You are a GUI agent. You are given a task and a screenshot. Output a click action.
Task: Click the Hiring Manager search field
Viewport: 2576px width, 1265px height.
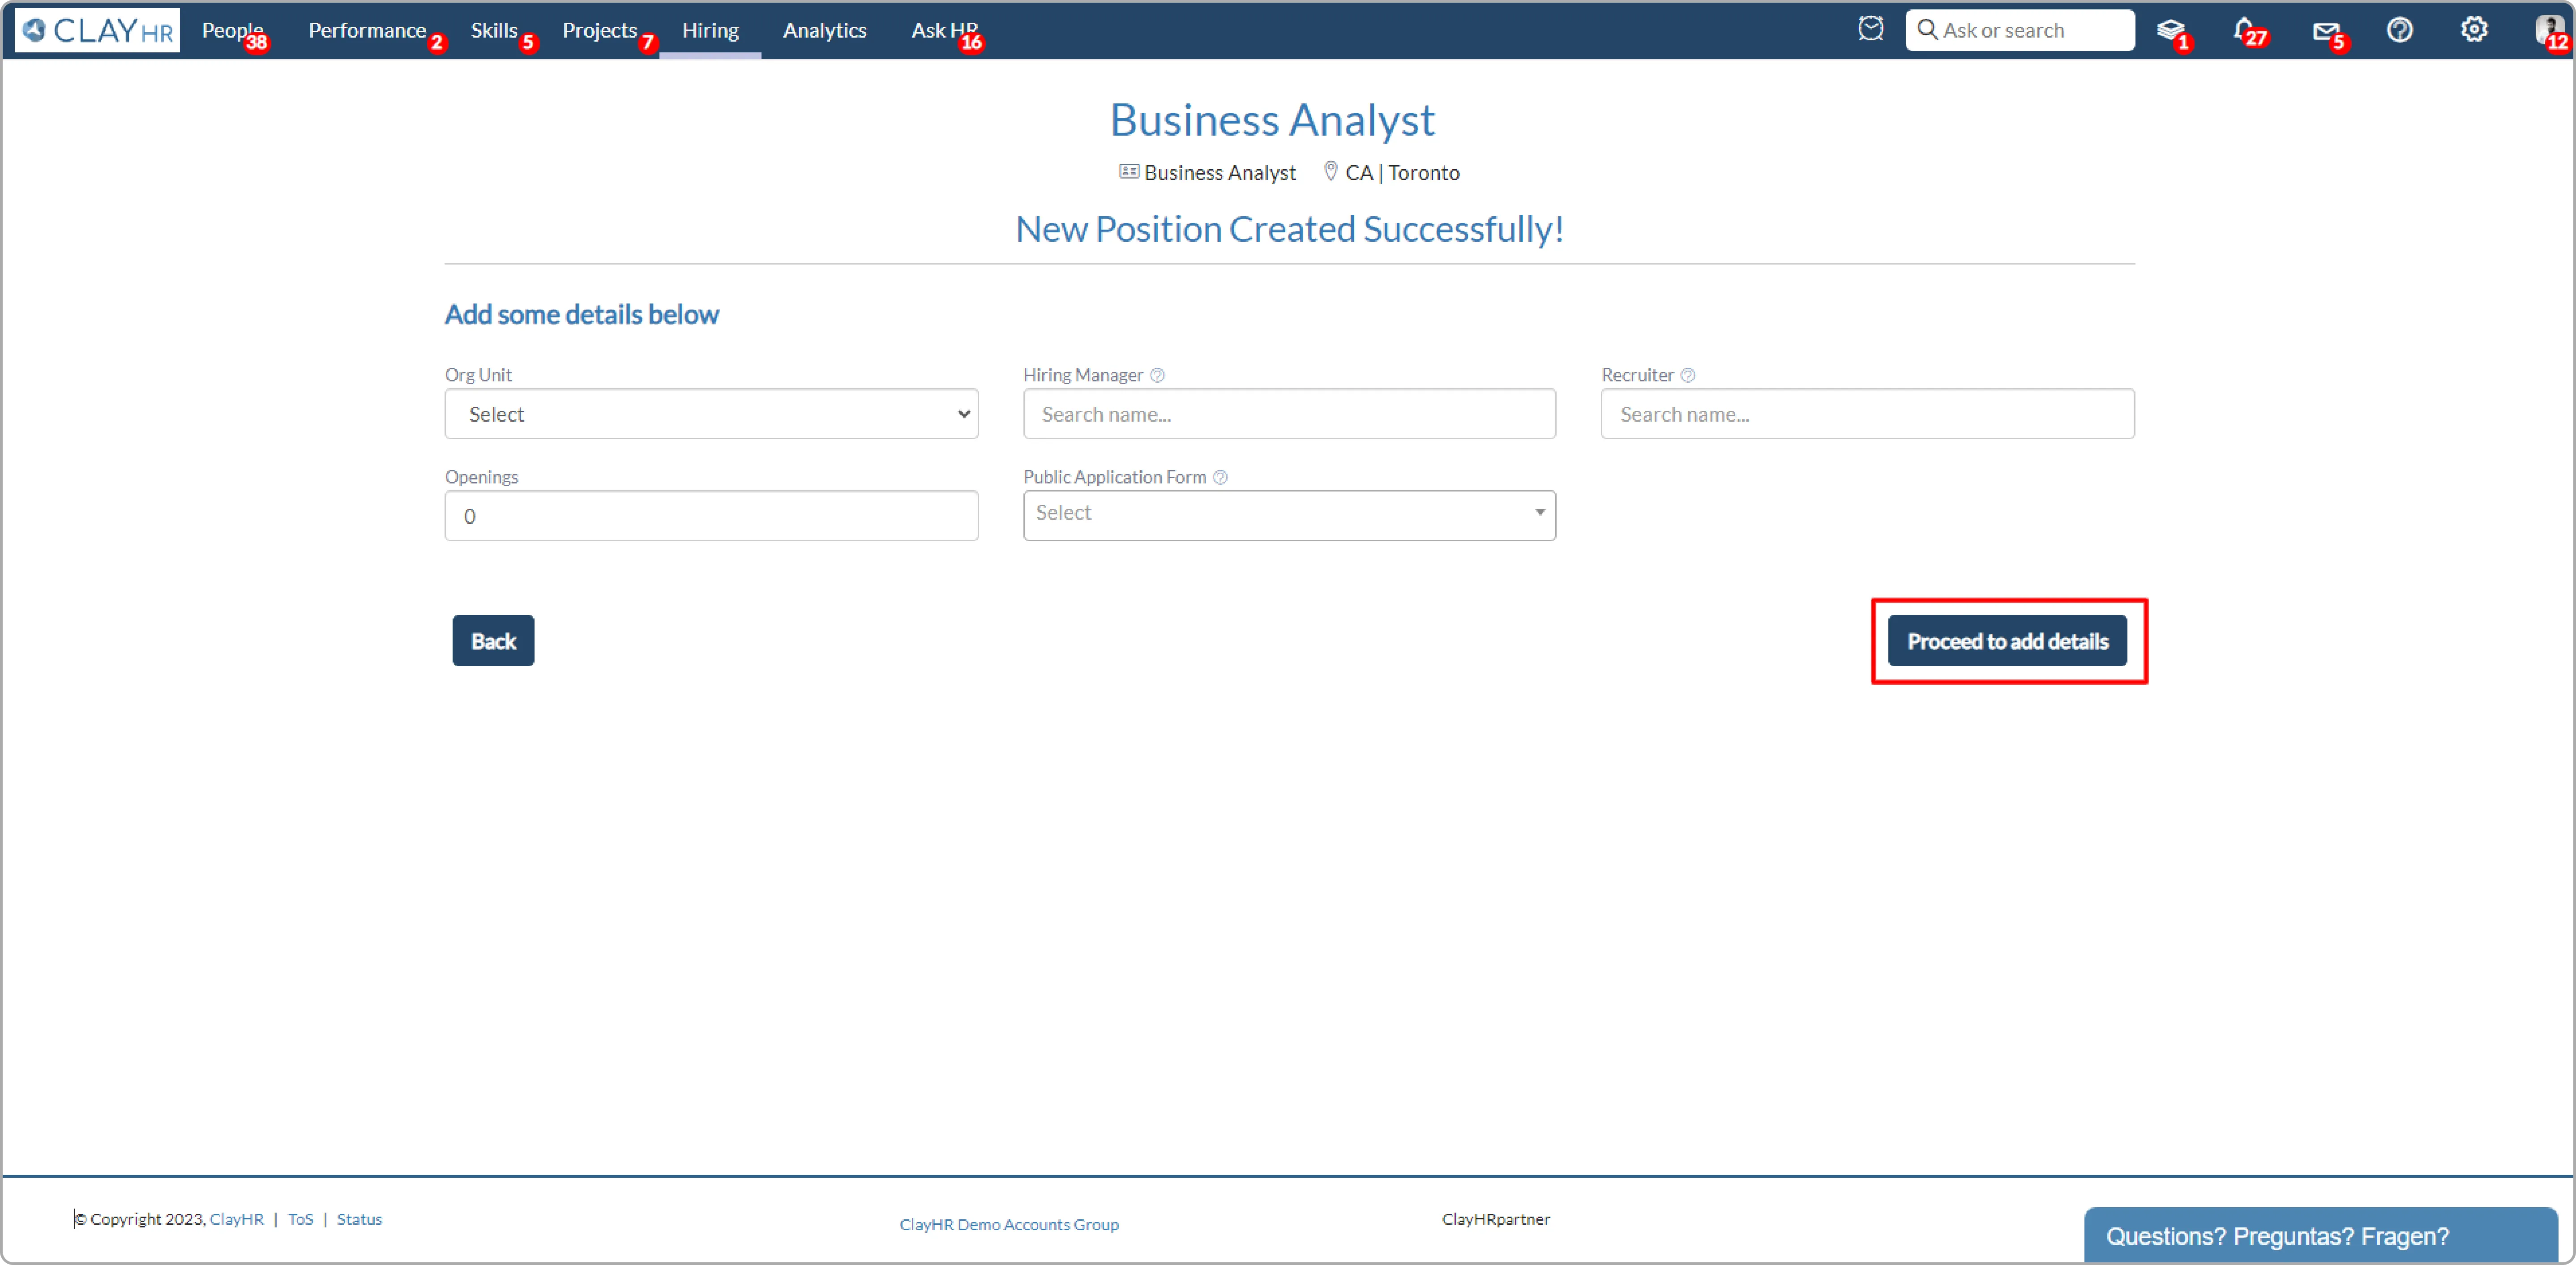click(x=1288, y=414)
